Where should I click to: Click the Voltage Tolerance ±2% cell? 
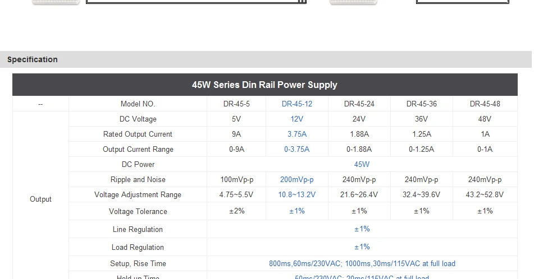click(x=236, y=211)
